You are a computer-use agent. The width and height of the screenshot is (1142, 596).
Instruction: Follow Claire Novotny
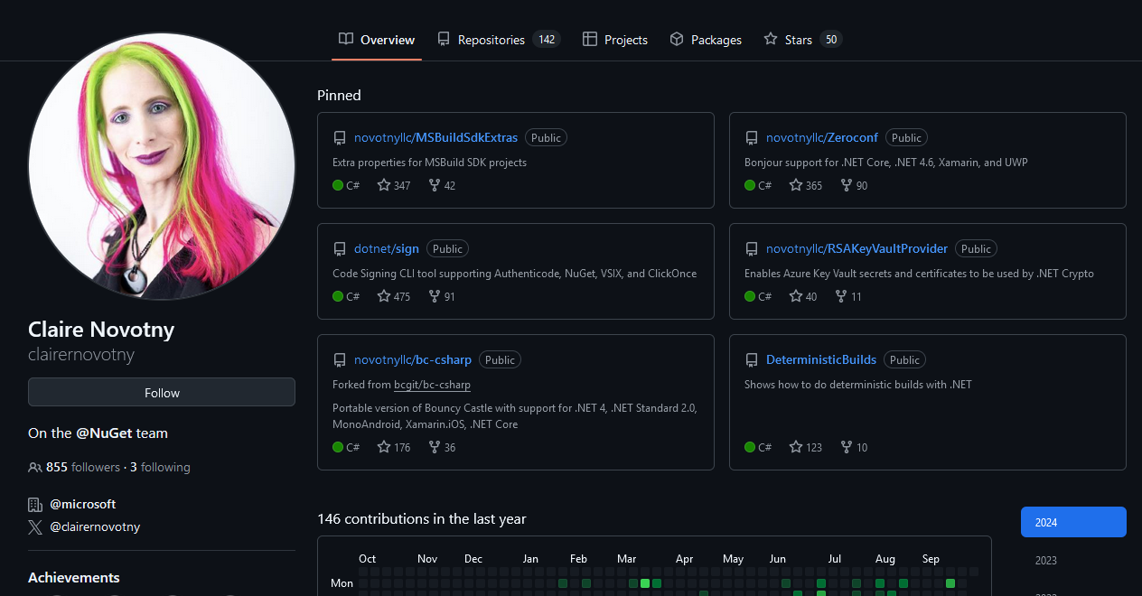(x=162, y=393)
